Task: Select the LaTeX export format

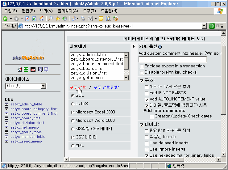Action: [73, 104]
